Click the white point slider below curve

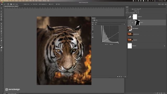(118, 43)
